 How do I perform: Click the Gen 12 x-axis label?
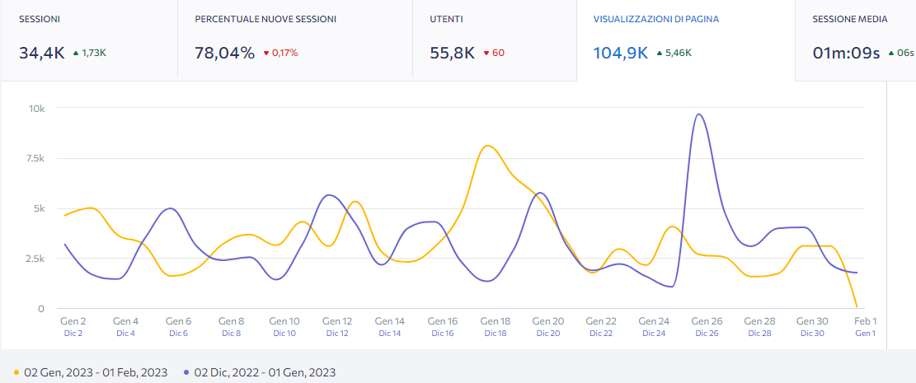pyautogui.click(x=337, y=321)
